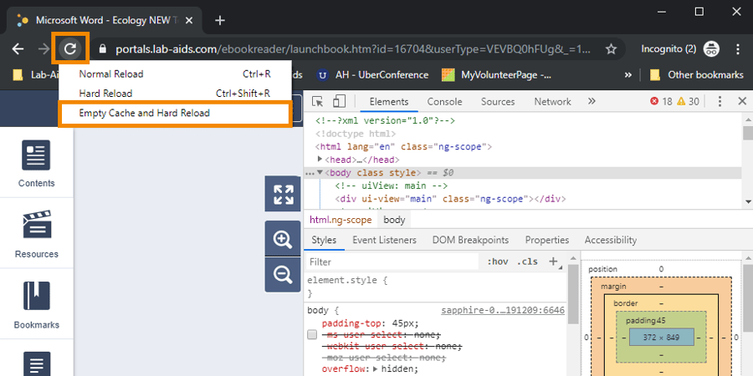753x376 pixels.
Task: Open the sapphire stylesheet source link
Action: point(503,310)
